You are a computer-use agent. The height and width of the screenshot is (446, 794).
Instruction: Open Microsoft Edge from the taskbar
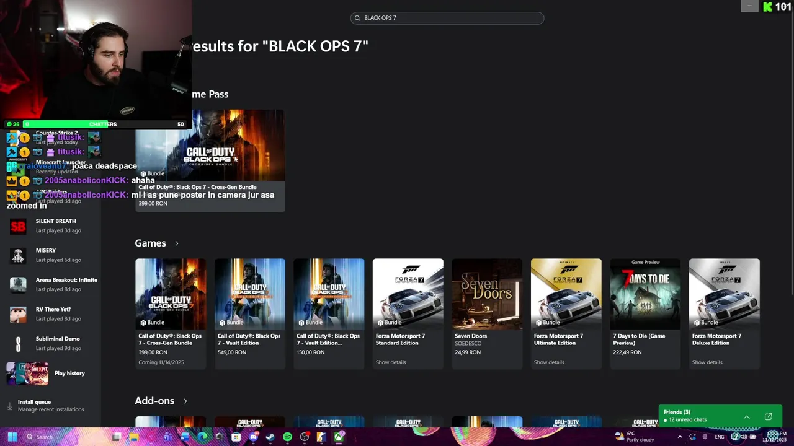[x=202, y=437]
